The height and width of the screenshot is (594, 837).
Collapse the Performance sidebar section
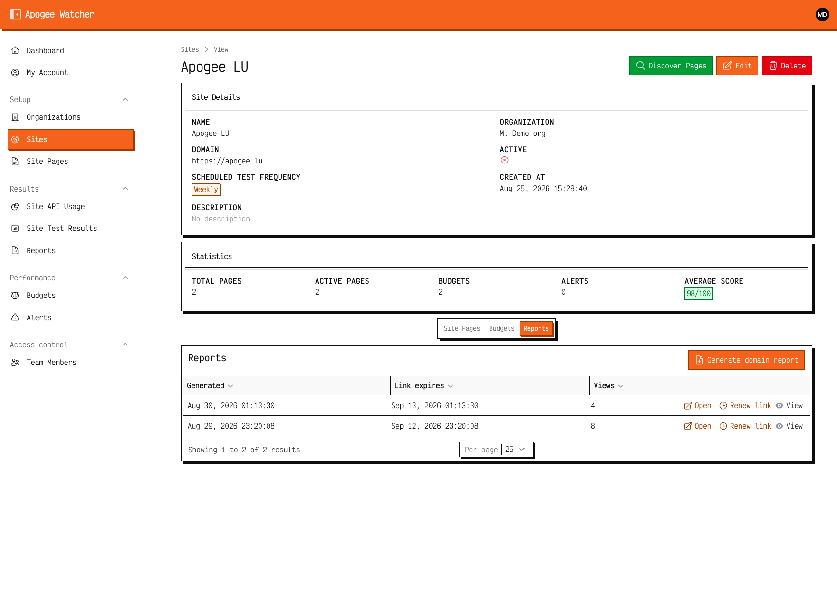125,278
